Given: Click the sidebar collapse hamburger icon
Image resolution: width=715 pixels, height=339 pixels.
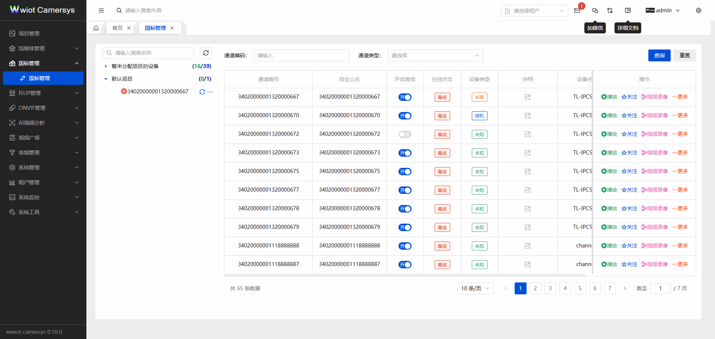Looking at the screenshot, I should [101, 10].
